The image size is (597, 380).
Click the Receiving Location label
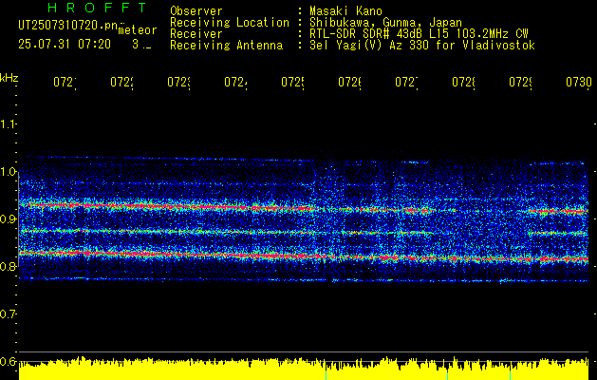(x=230, y=23)
